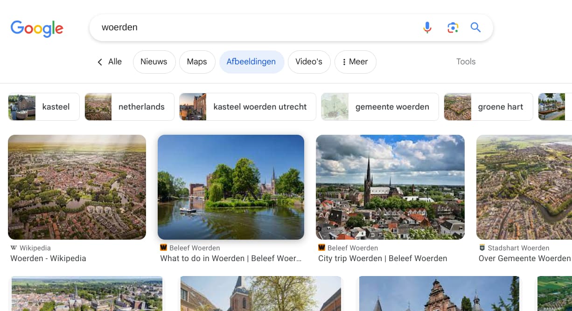Open river photo from Beleef Woerden
This screenshot has height=311, width=572.
(x=231, y=187)
